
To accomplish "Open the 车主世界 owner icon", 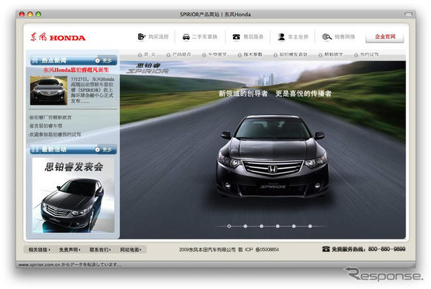I will pyautogui.click(x=281, y=37).
